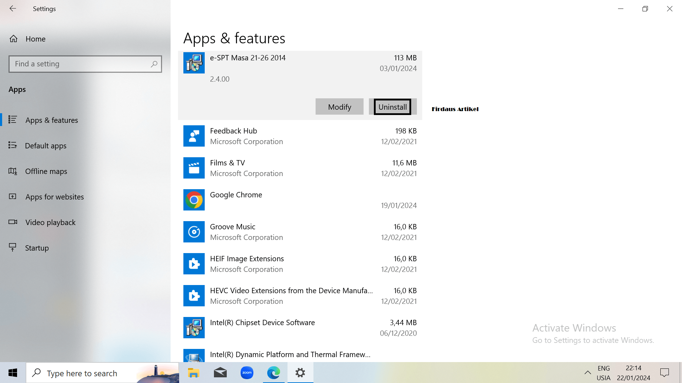Screen dimensions: 682x383
Task: Select the e-SPT Masa 21-26 2014 entry
Action: [248, 58]
